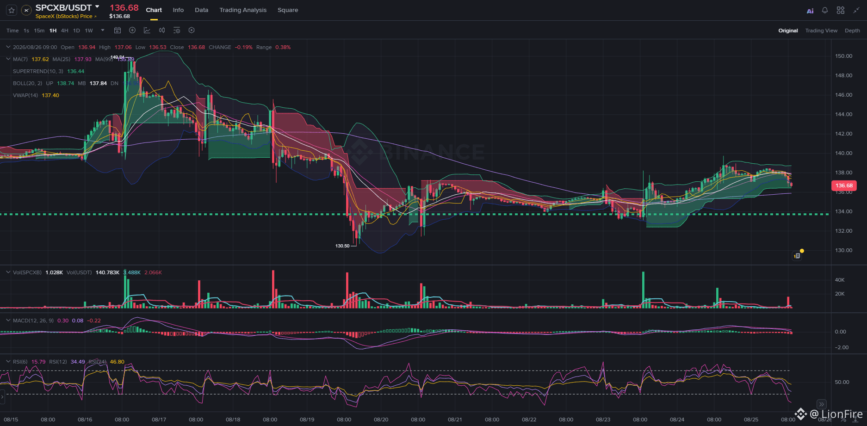Collapse the MACD(12, 26, 9) legend

click(x=8, y=321)
